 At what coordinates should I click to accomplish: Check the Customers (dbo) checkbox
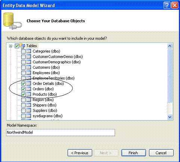pos(24,67)
